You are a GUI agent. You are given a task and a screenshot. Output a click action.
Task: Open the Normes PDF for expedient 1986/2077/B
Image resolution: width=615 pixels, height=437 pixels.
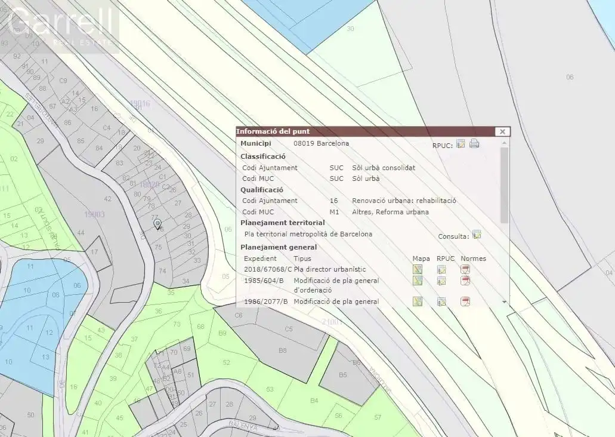(465, 301)
